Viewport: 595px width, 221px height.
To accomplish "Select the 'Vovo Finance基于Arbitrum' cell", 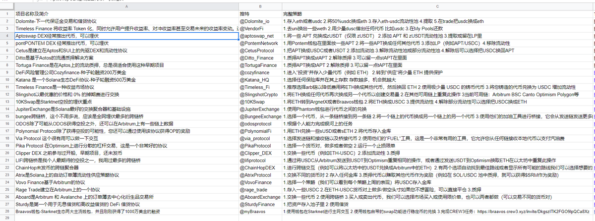I will pos(126,181).
